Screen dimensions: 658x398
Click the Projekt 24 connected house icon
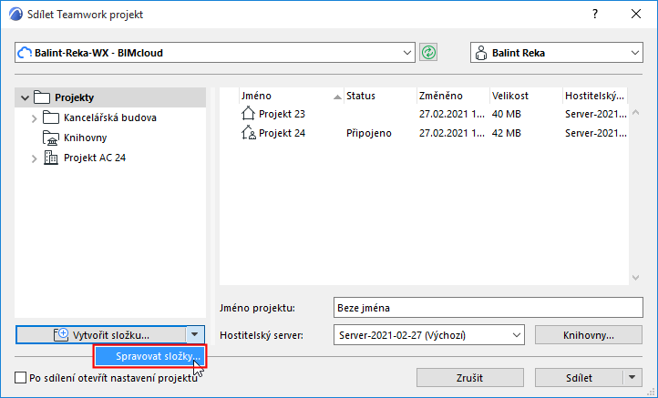249,133
